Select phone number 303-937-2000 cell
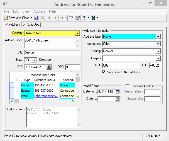The image size is (169, 141). click(46, 91)
